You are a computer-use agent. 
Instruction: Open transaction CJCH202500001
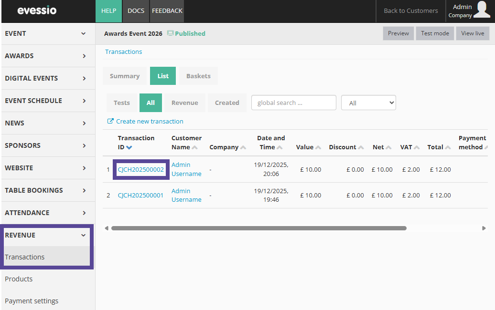pos(141,196)
